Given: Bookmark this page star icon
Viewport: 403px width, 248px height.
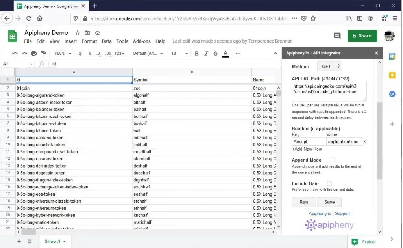Looking at the screenshot, I should (313, 18).
